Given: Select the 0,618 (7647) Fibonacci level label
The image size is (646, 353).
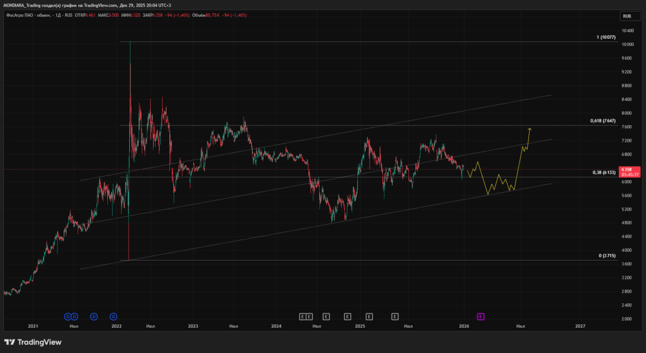Looking at the screenshot, I should click(602, 121).
